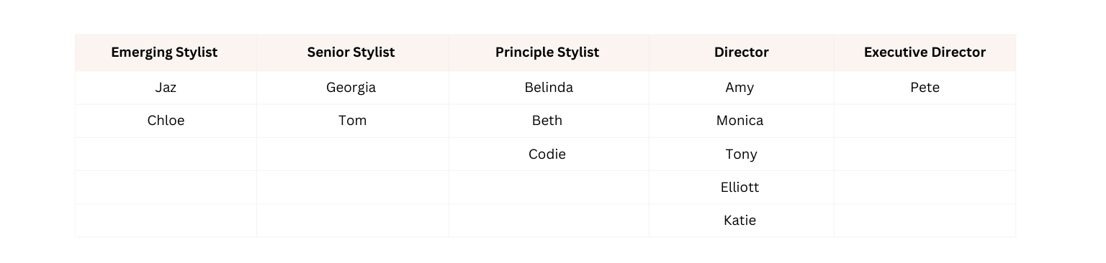Click the Chloe cell
Screen dimensions: 1106x263
click(x=166, y=121)
